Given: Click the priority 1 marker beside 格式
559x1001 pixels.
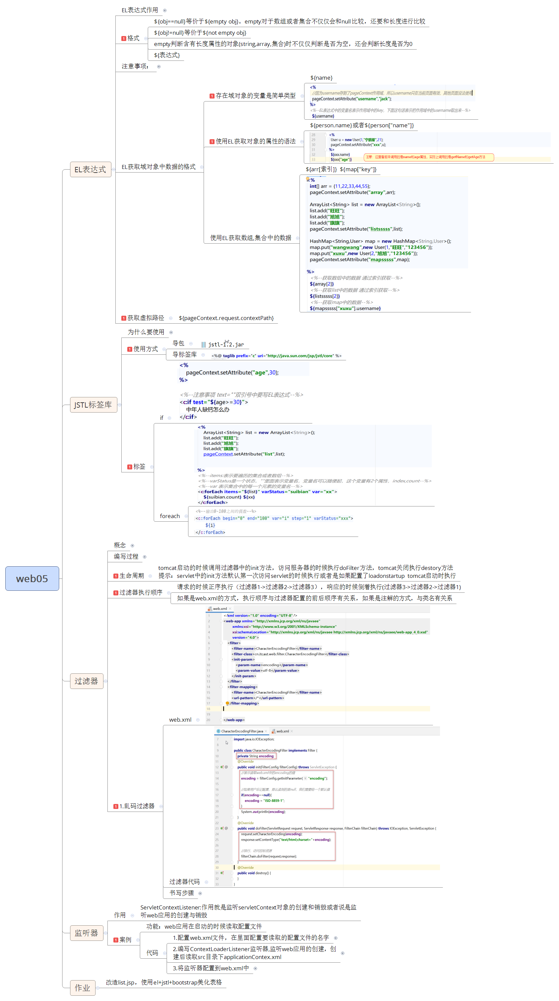Looking at the screenshot, I should 124,38.
